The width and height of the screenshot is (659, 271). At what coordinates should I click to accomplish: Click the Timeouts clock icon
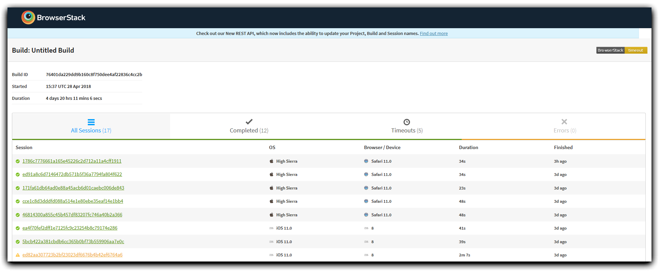coord(407,122)
